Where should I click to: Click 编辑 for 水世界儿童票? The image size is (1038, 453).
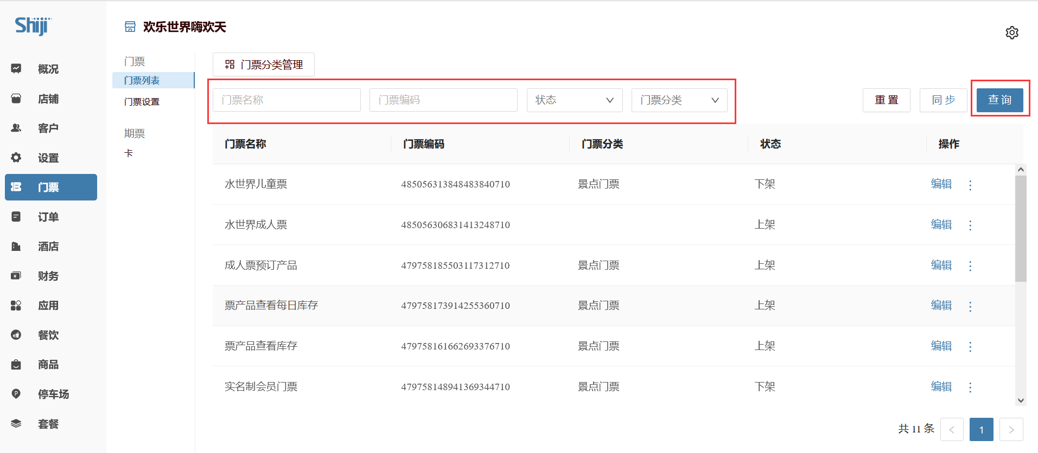(941, 184)
